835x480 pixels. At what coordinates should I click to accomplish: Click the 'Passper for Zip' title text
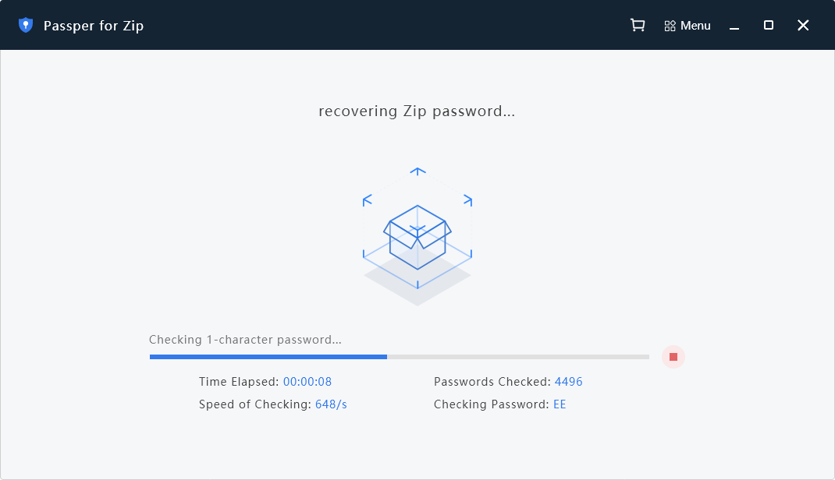(x=94, y=26)
